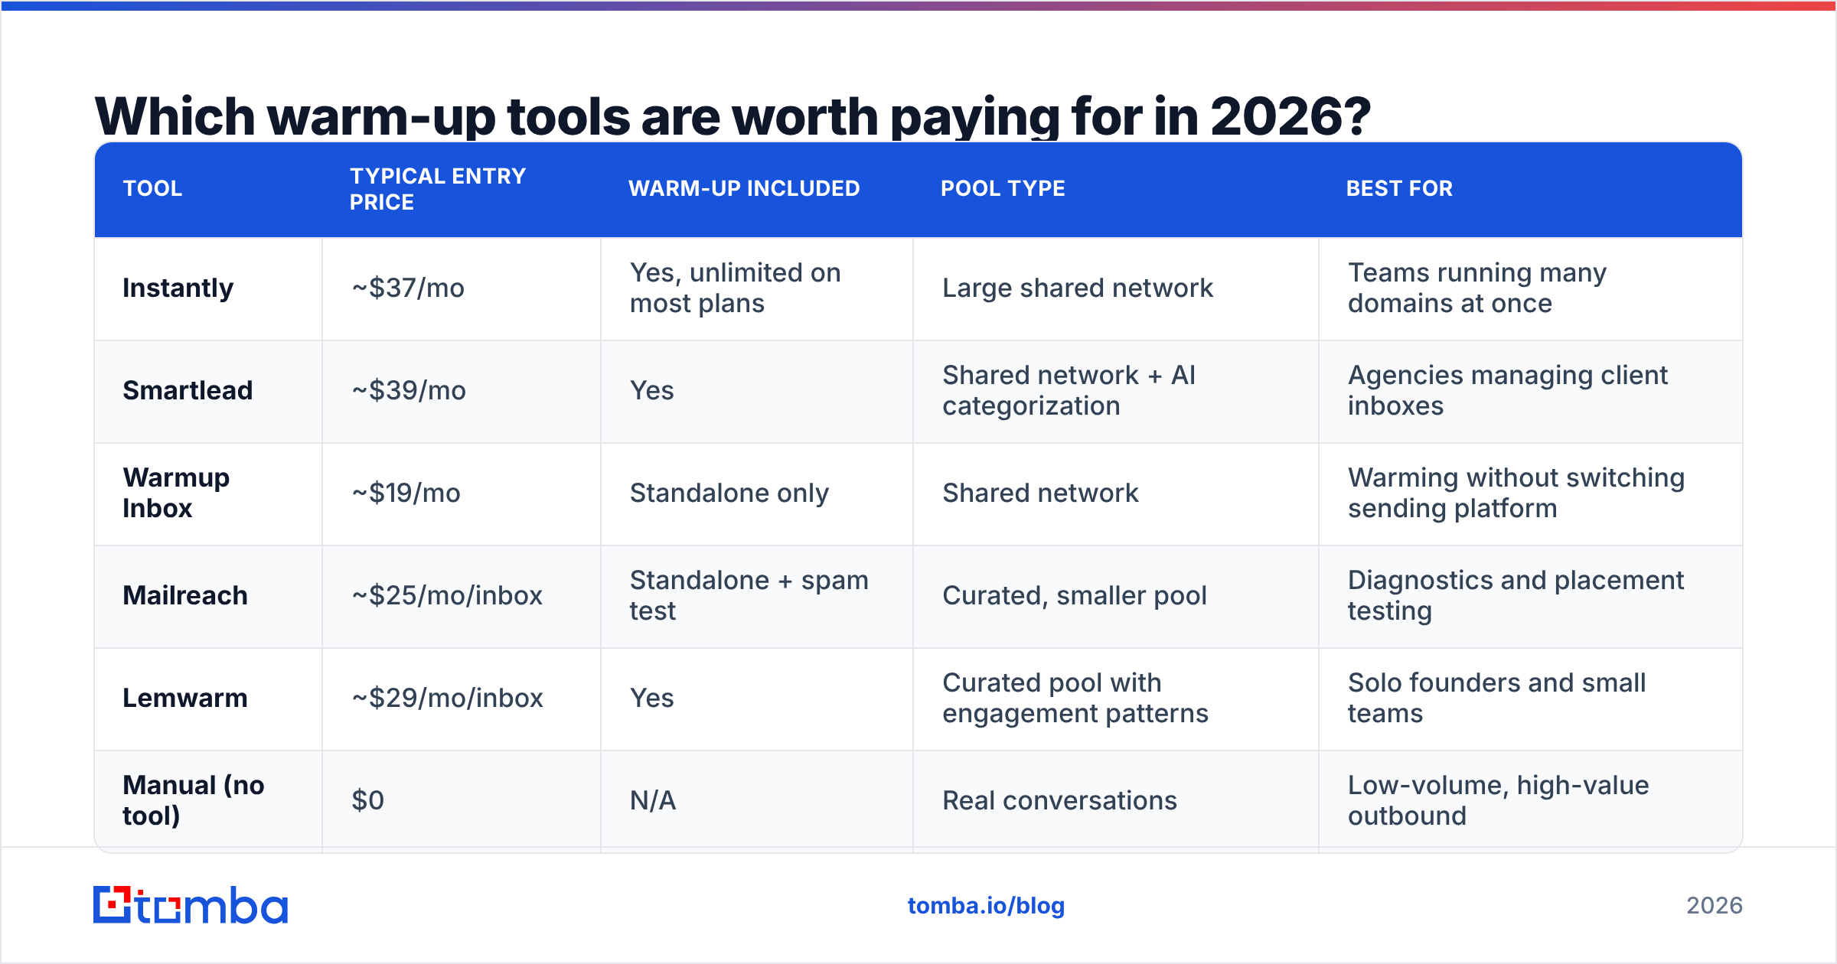This screenshot has width=1837, height=964.
Task: Open the tomba.io/blog link
Action: click(986, 906)
